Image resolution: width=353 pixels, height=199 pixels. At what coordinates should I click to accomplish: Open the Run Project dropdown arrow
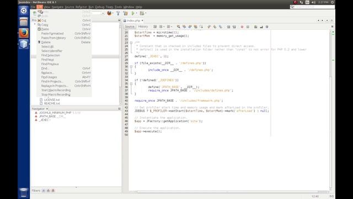(136, 13)
